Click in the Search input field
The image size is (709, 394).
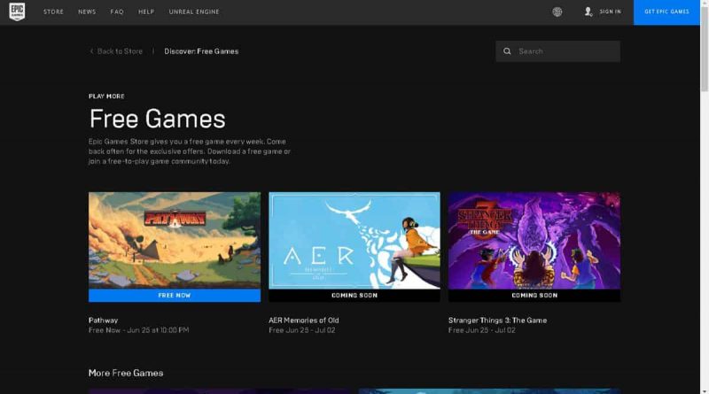click(x=565, y=51)
